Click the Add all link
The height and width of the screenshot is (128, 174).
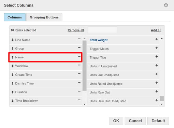click(x=156, y=30)
